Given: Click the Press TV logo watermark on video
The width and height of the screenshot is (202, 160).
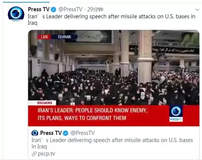Looking at the screenshot, I should click(176, 113).
